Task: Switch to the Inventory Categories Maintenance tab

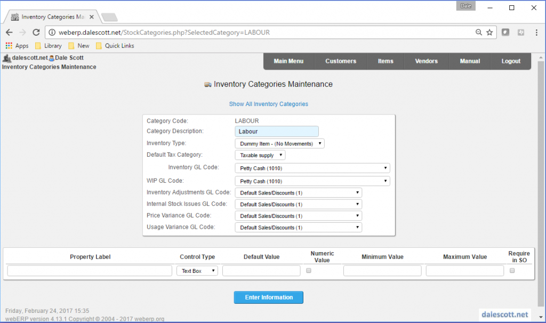Action: point(52,16)
